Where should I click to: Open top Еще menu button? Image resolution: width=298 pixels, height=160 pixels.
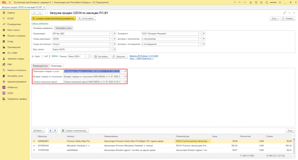274,18
